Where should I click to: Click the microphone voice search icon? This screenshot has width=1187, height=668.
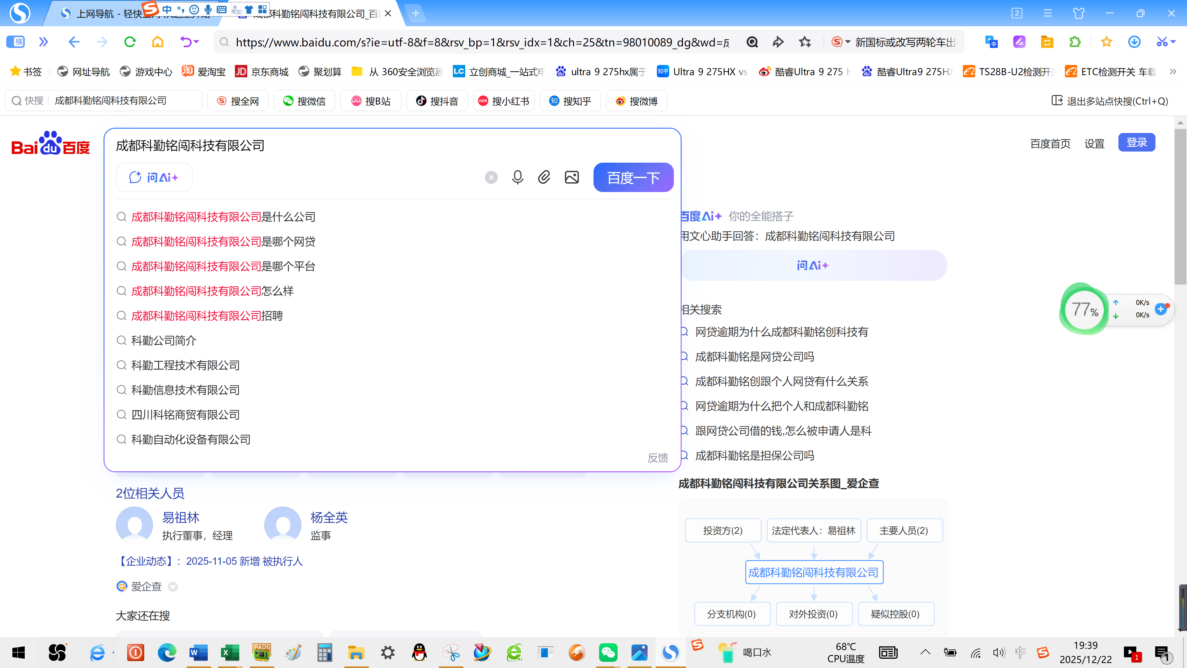pos(517,178)
